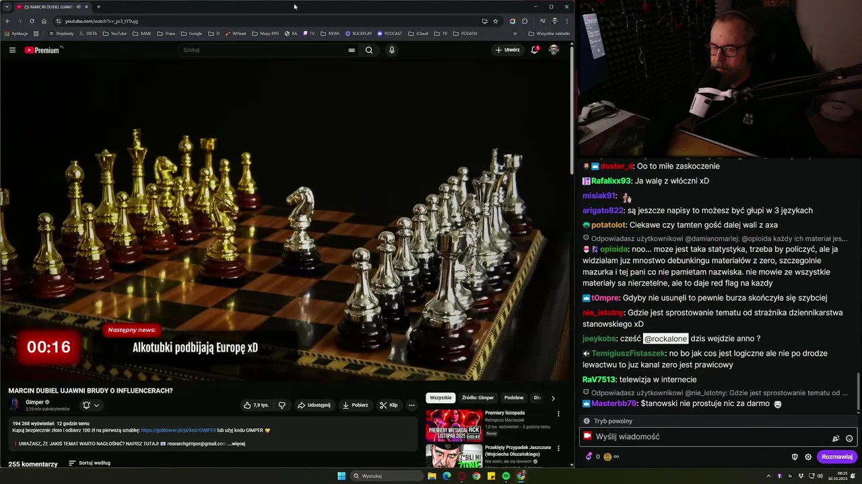Open Twitch chat settings gear
The height and width of the screenshot is (484, 862).
pyautogui.click(x=808, y=456)
